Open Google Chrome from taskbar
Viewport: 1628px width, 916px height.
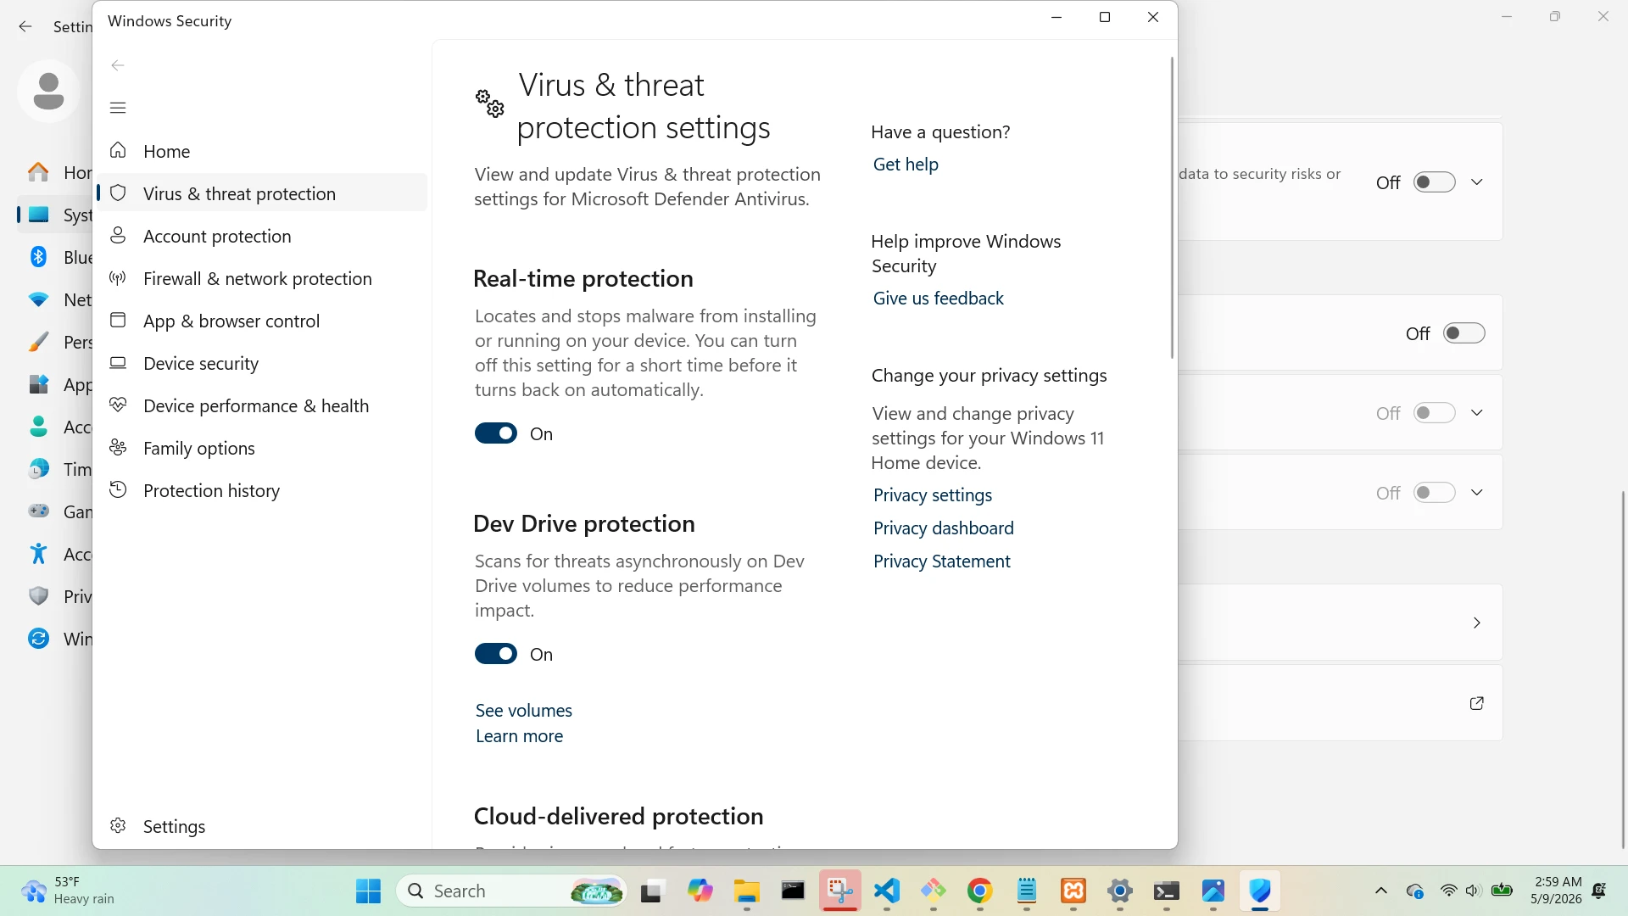980,891
